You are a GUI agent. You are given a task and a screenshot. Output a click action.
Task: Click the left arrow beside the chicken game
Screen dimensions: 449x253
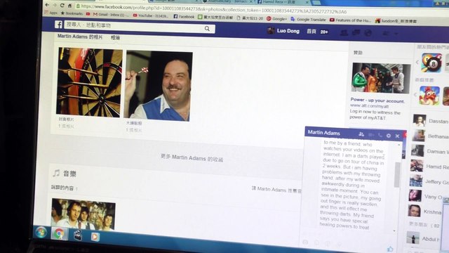point(415,94)
